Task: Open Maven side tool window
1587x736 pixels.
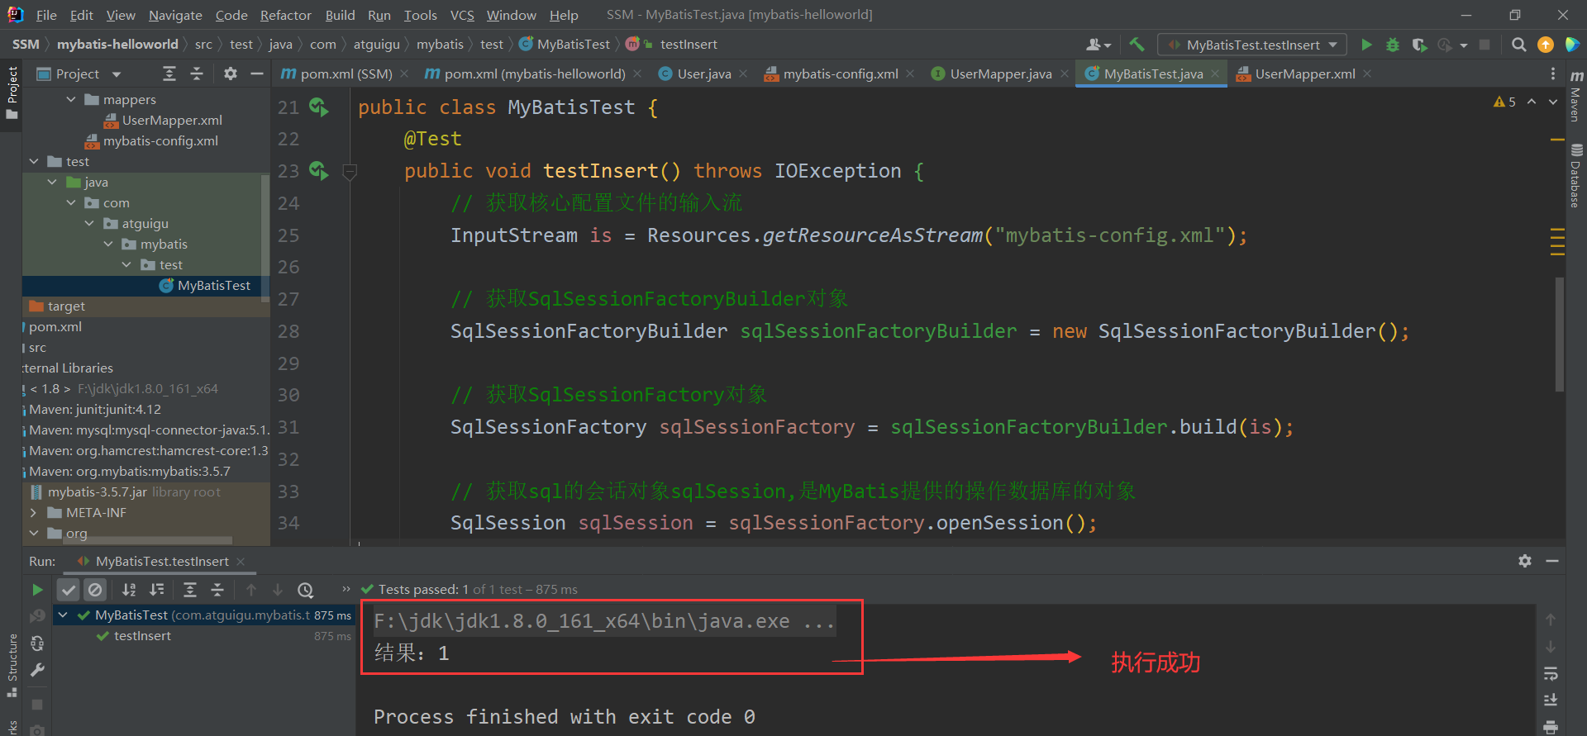Action: tap(1575, 97)
